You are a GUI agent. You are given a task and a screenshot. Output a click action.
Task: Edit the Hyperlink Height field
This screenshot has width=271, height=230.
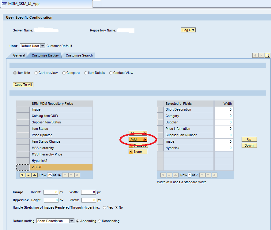tap(51, 200)
